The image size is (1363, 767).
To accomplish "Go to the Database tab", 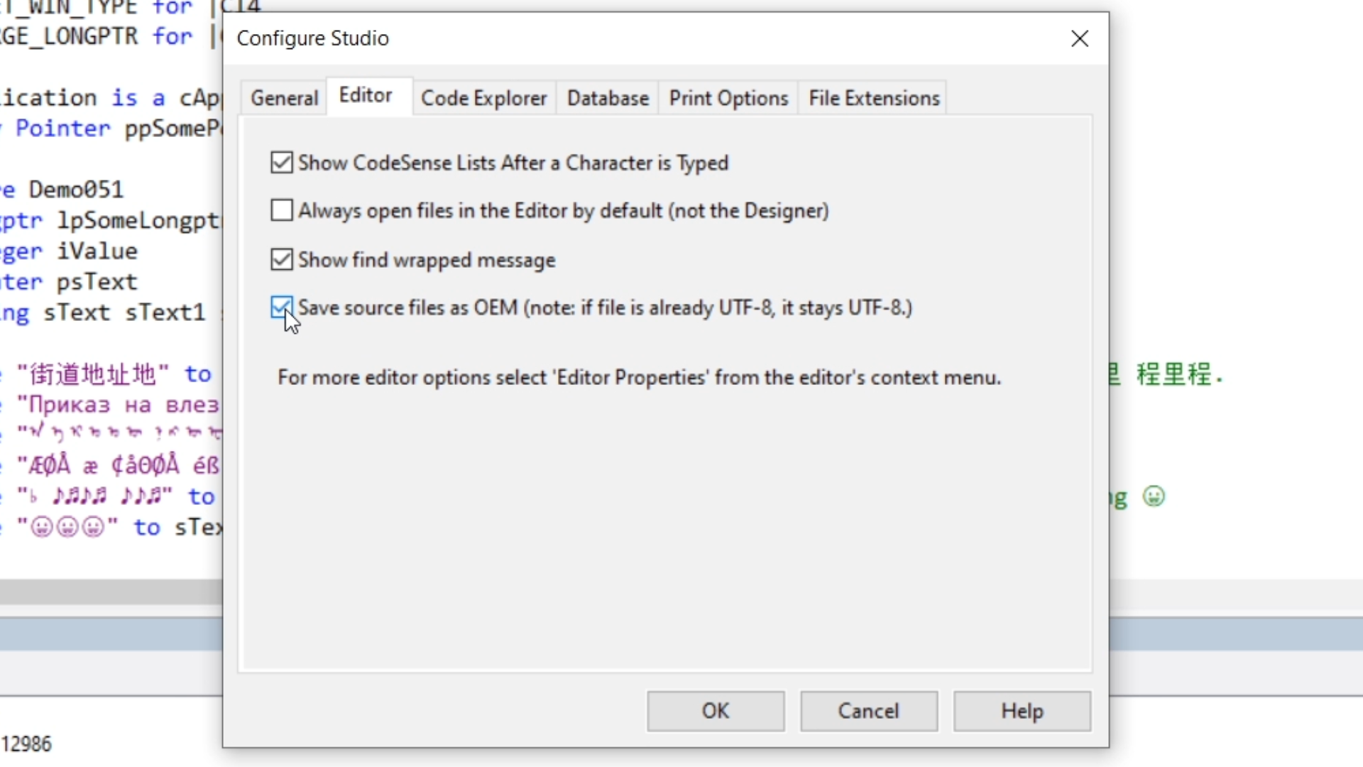I will (608, 98).
